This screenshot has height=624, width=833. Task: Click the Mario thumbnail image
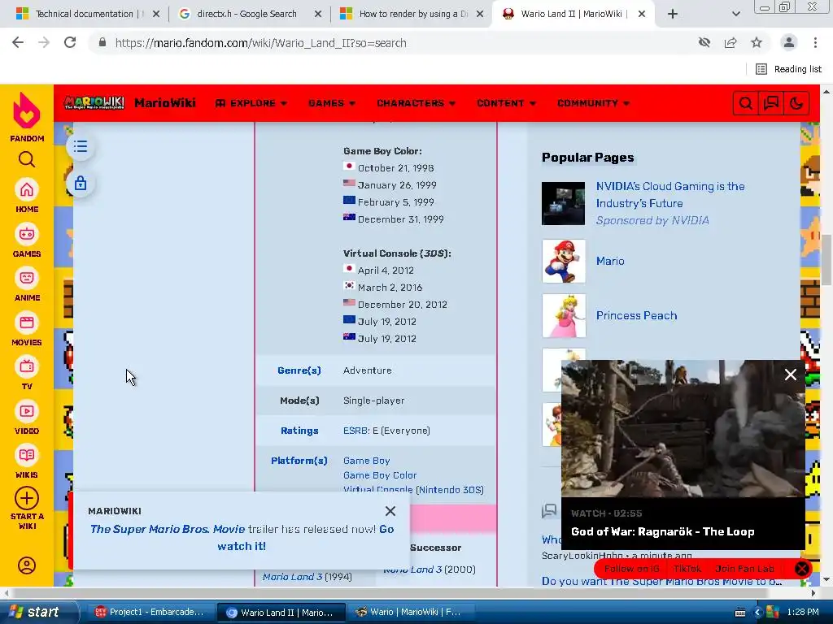pos(564,261)
